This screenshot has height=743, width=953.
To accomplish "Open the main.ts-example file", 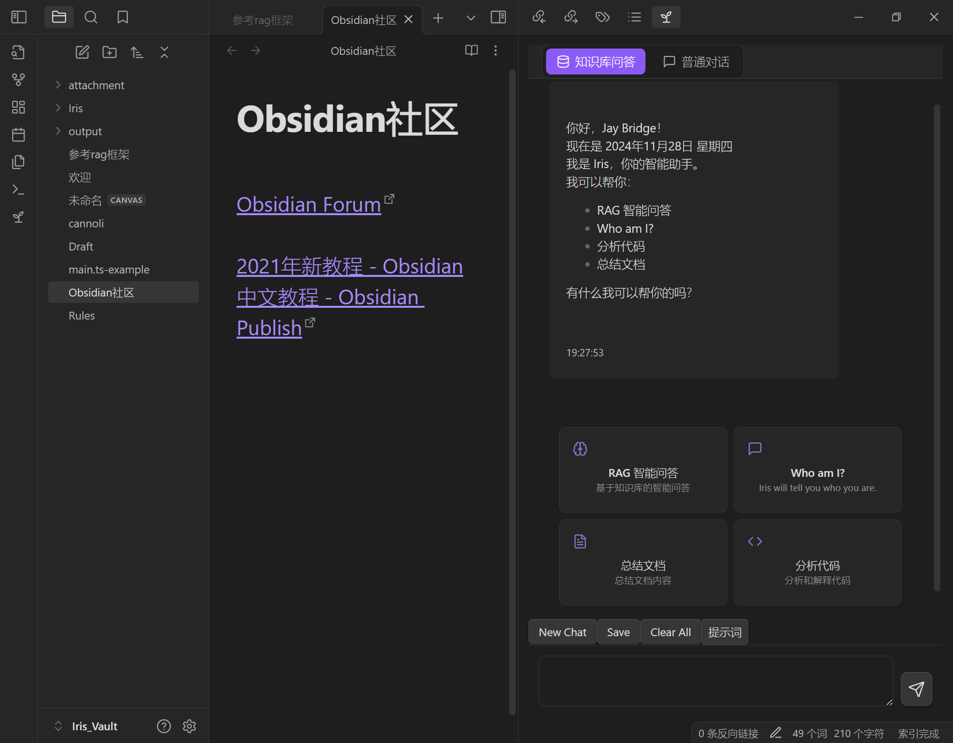I will (123, 270).
